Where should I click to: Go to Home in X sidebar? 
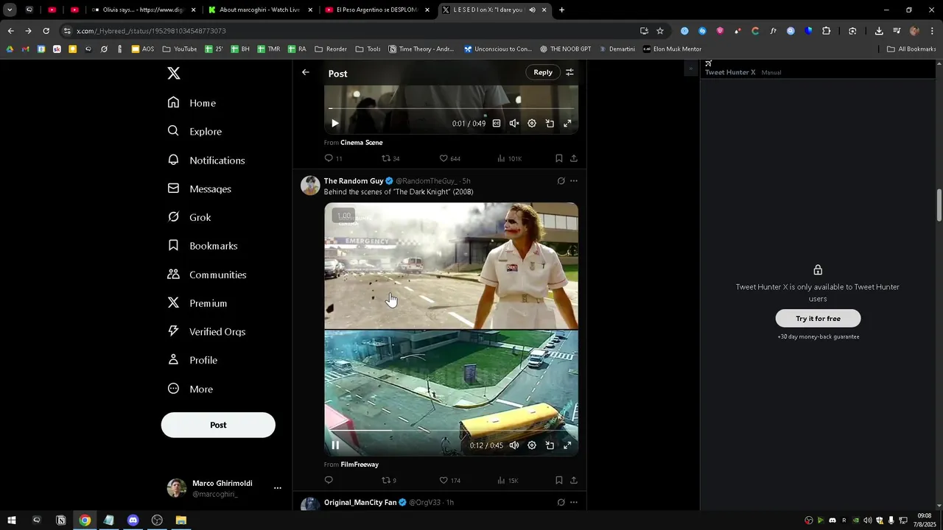pos(192,103)
